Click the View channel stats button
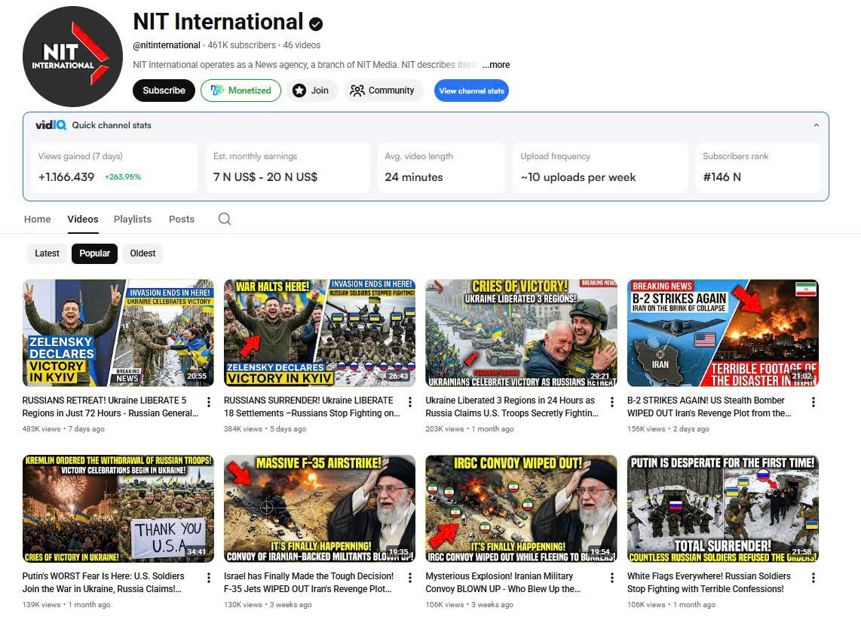 [x=471, y=91]
